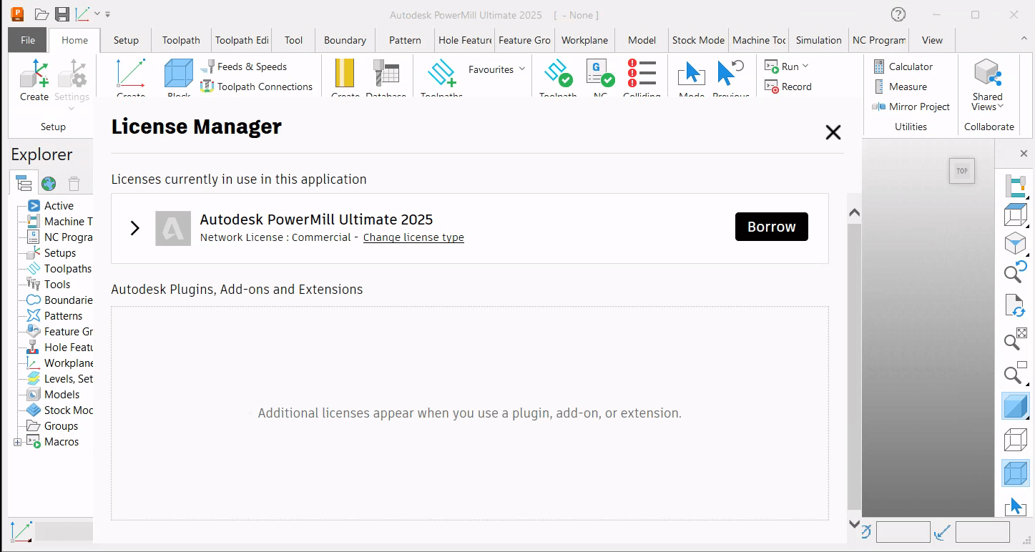Close the License Manager dialog
Viewport: 1035px width, 552px height.
tap(833, 132)
